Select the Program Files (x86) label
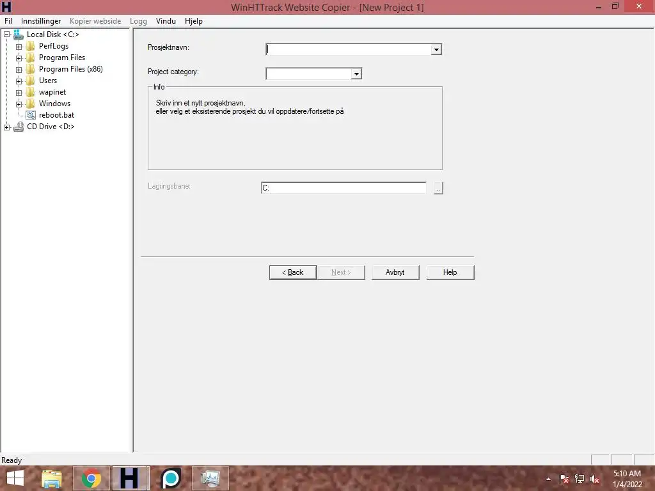The image size is (655, 491). point(70,69)
